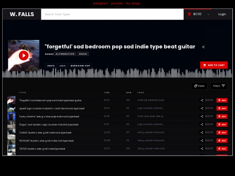
Task: Click the red ADD TO CART button
Action: click(x=214, y=65)
